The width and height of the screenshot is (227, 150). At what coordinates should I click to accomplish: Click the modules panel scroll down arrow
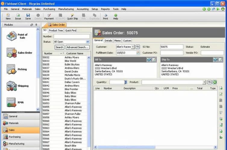(x=38, y=109)
